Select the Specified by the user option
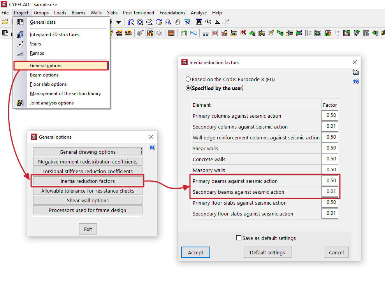This screenshot has height=292, width=385. coord(188,88)
